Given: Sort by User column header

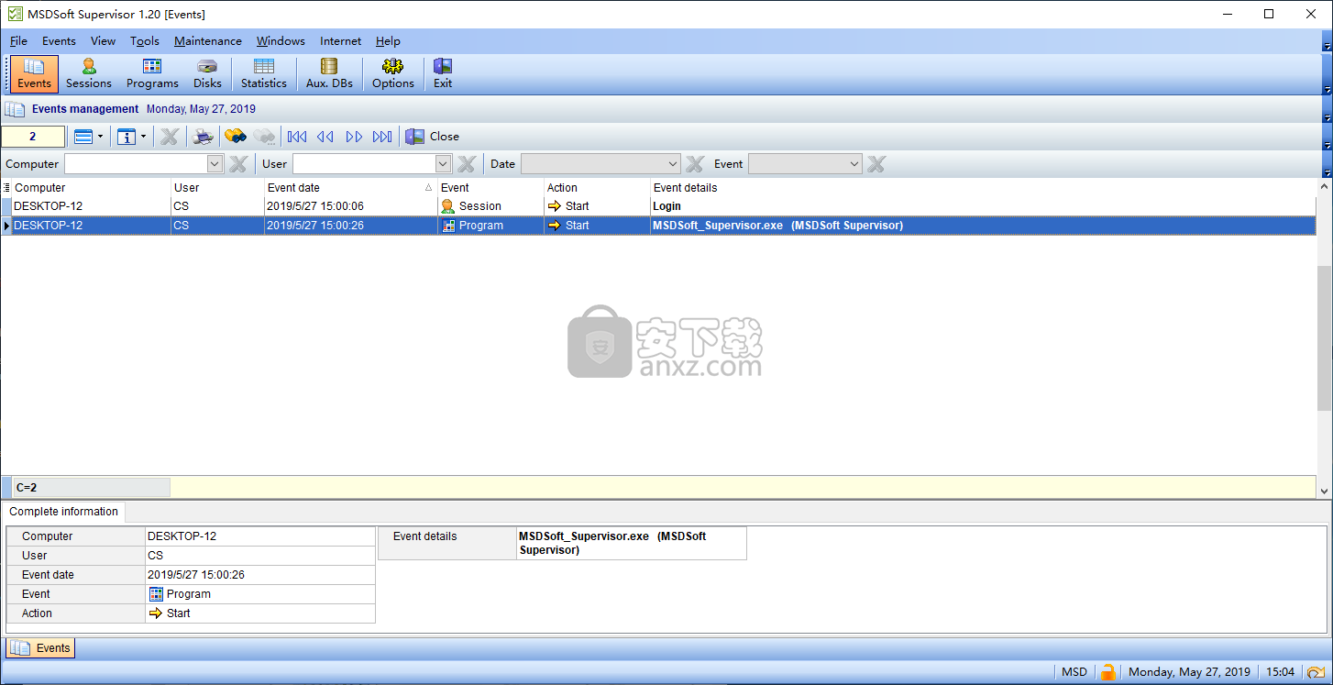Looking at the screenshot, I should 217,187.
